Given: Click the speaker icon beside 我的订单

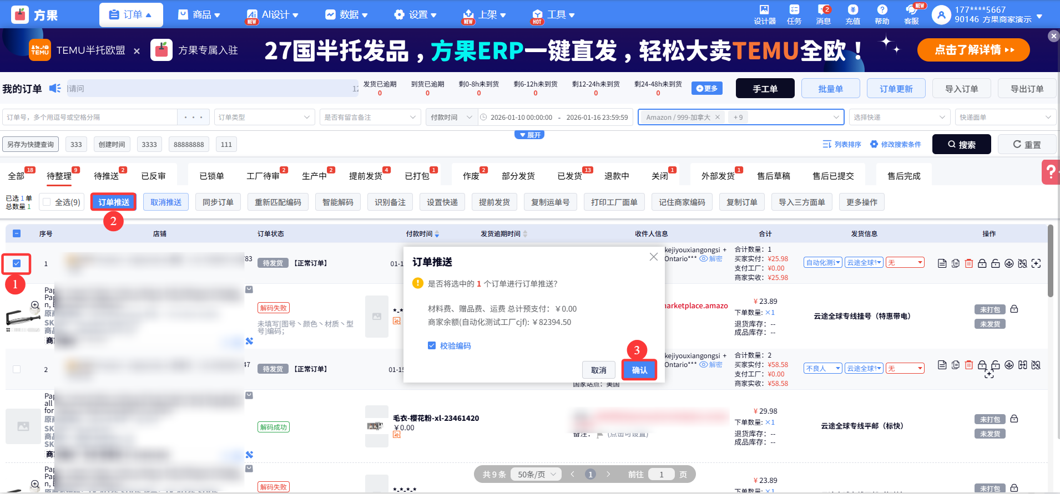Looking at the screenshot, I should [x=55, y=89].
